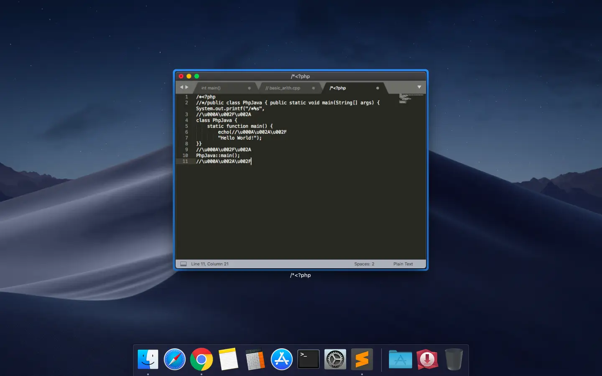
Task: Open the Calculator app in dock
Action: pos(255,359)
